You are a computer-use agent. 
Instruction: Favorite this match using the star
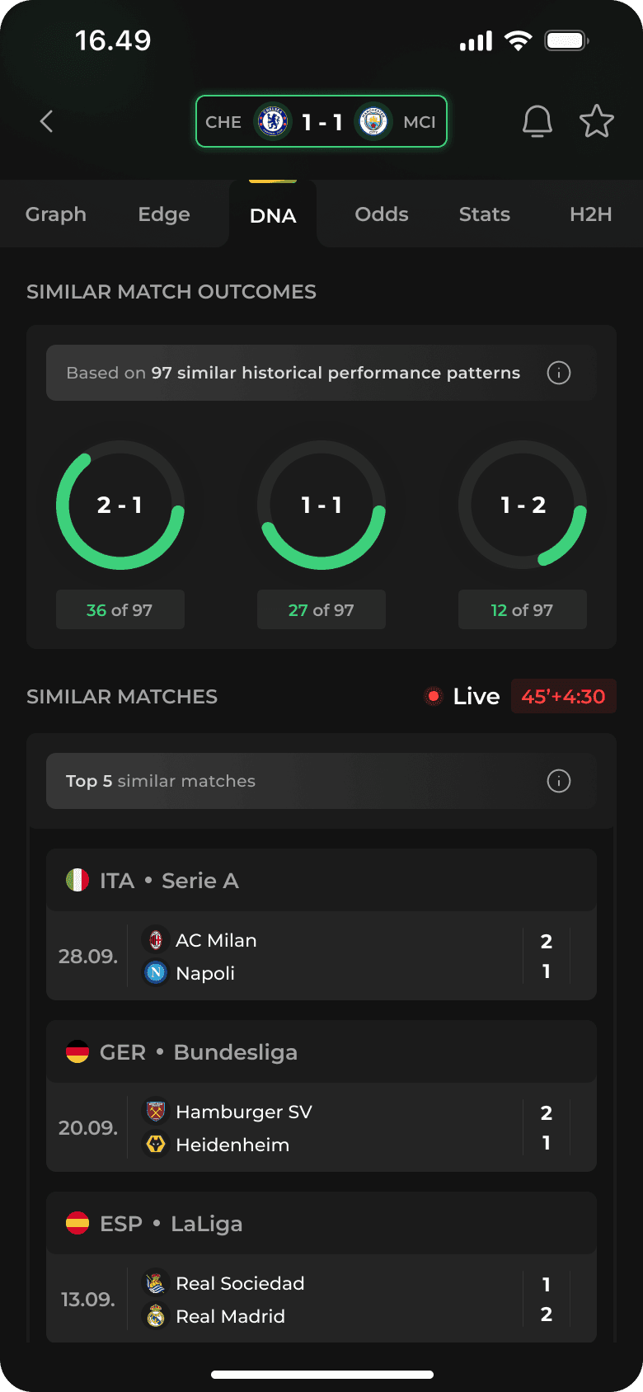(596, 120)
